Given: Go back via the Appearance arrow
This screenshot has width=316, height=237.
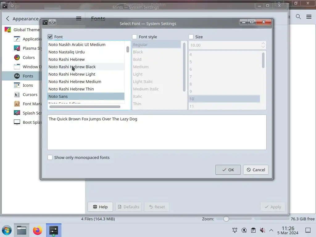Looking at the screenshot, I should click(8, 19).
